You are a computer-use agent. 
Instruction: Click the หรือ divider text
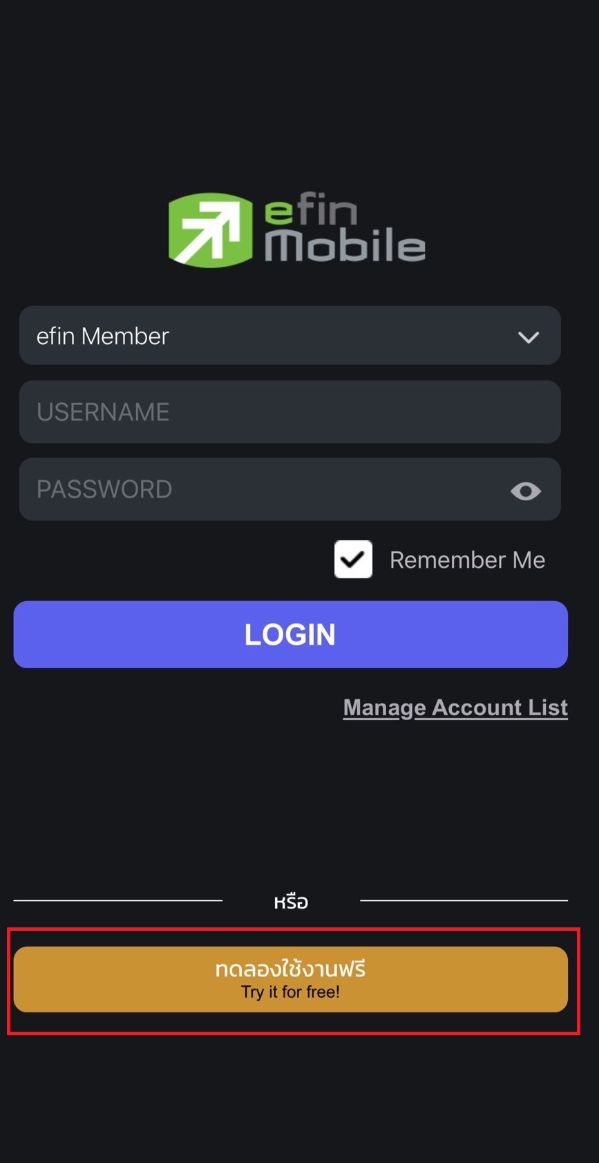(x=290, y=900)
